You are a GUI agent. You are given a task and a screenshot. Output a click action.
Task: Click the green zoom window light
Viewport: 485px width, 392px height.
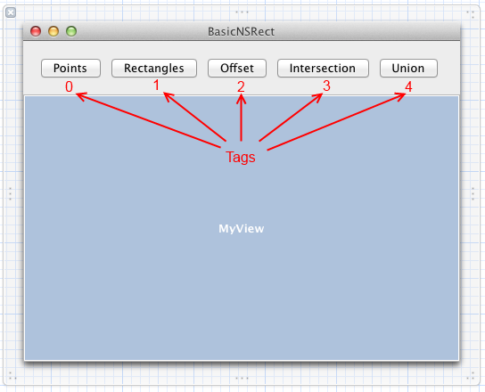tap(71, 31)
